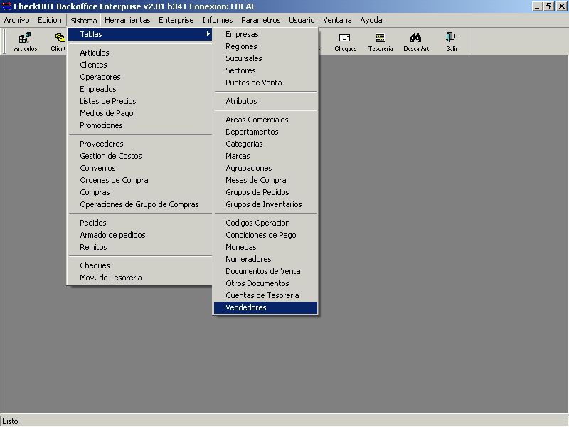This screenshot has height=427, width=569.
Task: Restore down the application window
Action: [548, 6]
